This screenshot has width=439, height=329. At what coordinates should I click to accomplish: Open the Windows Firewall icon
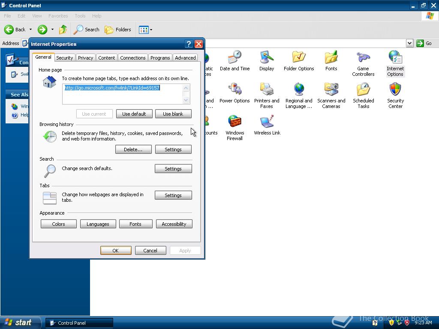tap(235, 128)
